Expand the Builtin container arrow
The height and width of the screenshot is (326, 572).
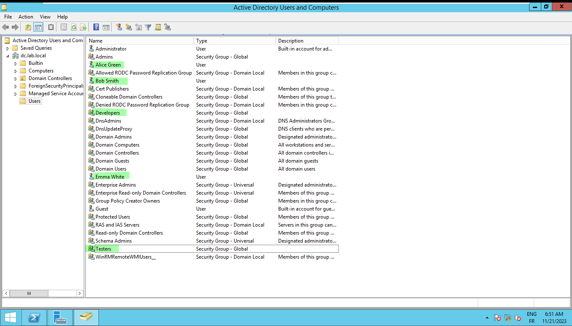pos(16,63)
